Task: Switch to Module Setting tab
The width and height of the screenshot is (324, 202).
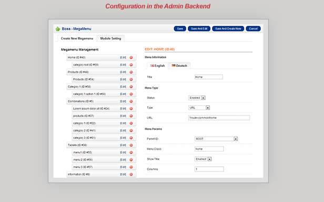Action: [110, 38]
